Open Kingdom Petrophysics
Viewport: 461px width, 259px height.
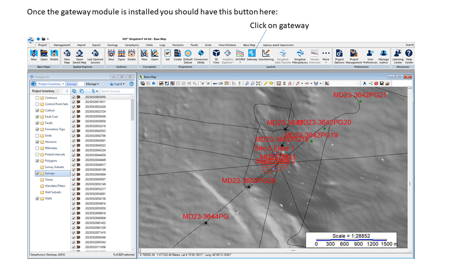pos(300,55)
